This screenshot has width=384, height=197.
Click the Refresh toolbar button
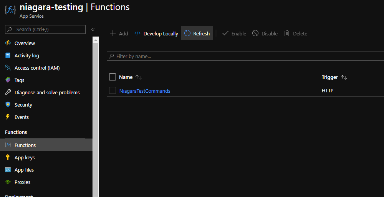pos(197,33)
